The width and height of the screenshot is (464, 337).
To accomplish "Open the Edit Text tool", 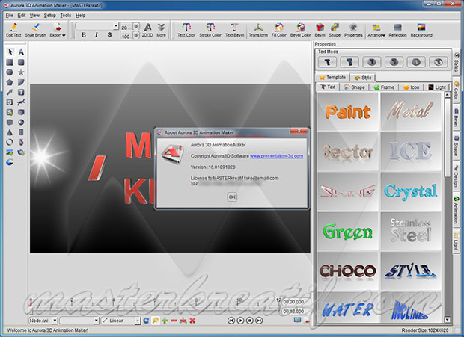I will point(13,30).
